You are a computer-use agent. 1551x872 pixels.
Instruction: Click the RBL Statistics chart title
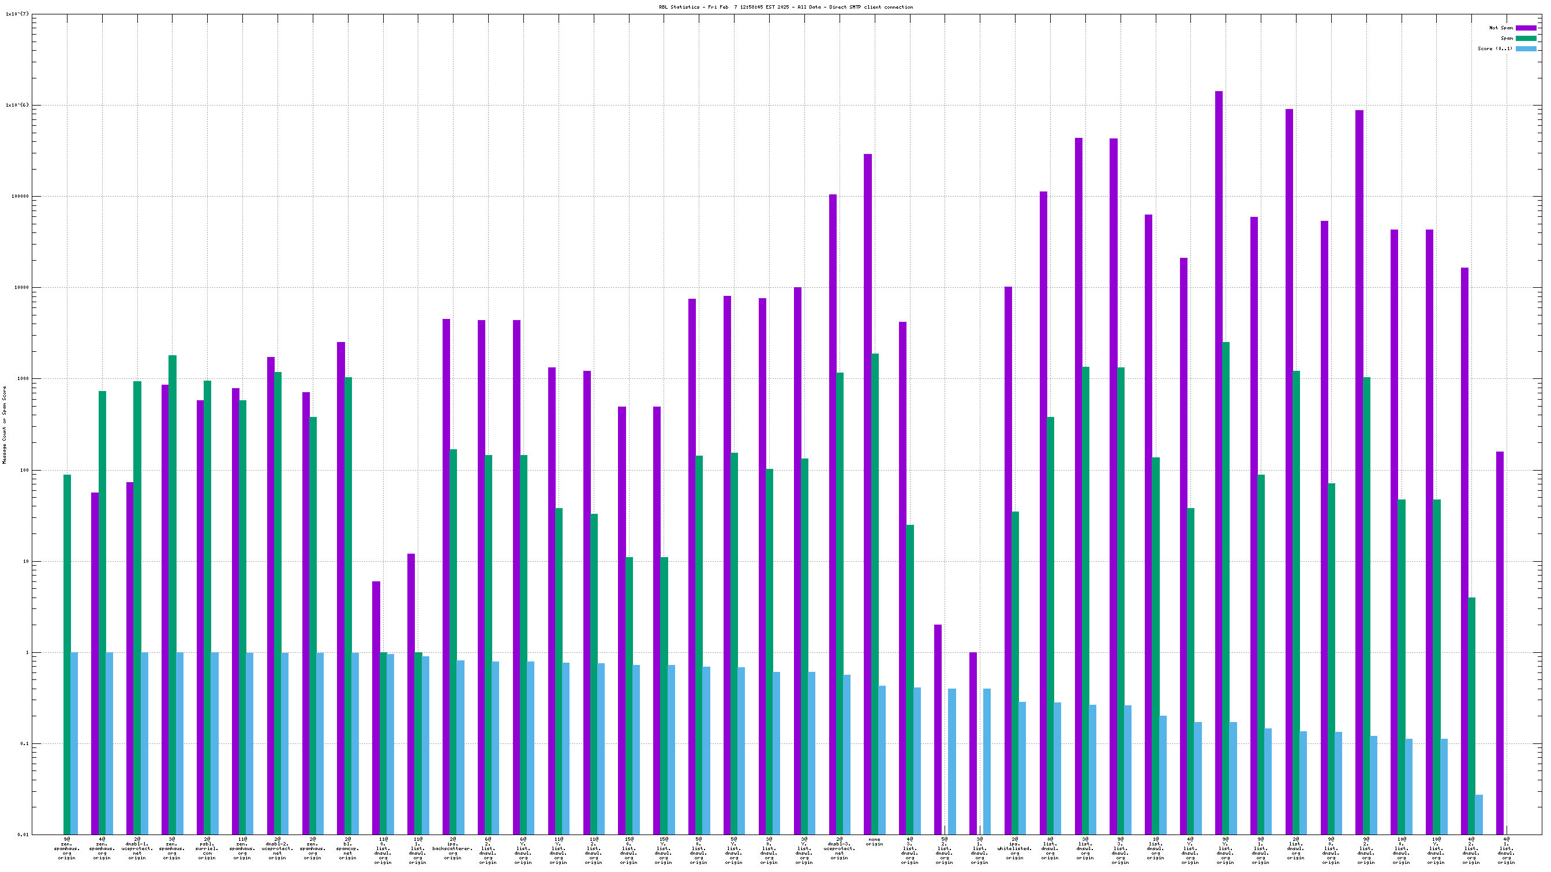pyautogui.click(x=786, y=7)
